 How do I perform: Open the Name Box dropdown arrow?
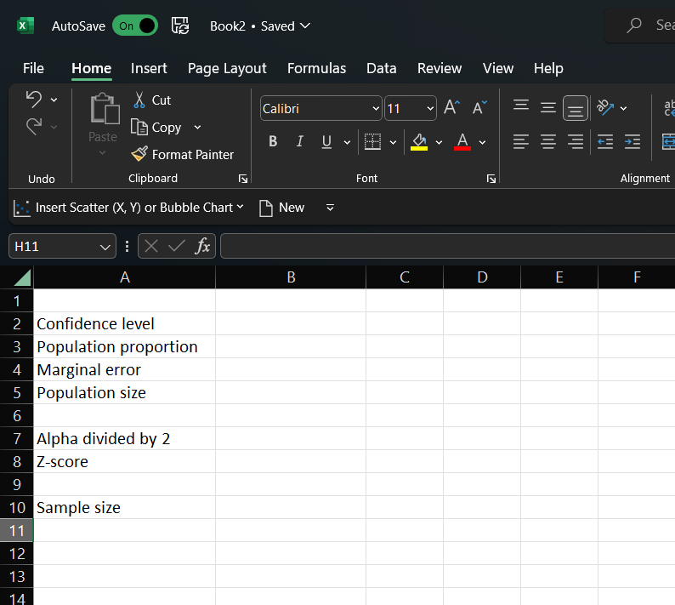105,247
